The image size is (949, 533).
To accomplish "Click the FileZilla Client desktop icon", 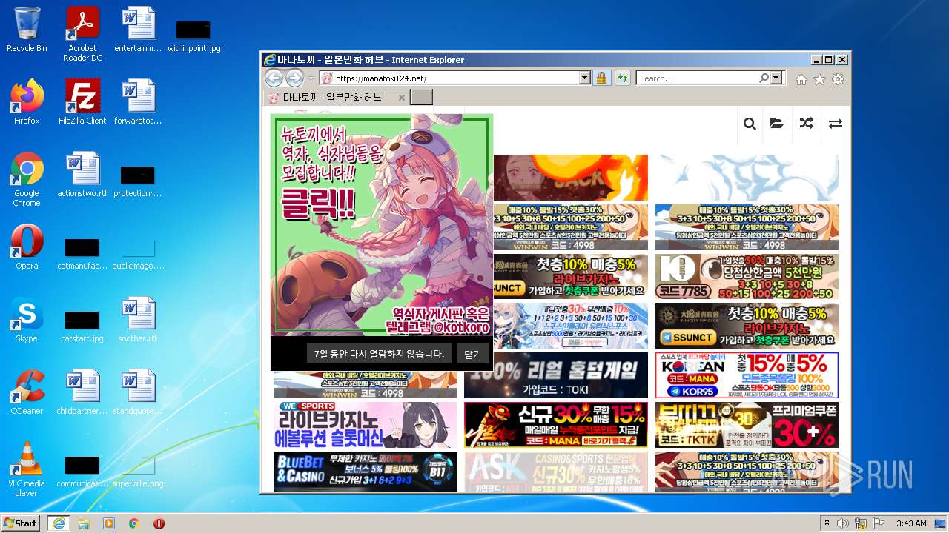I will [x=82, y=102].
